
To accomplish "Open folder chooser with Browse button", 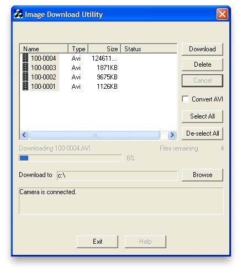I will coord(202,175).
